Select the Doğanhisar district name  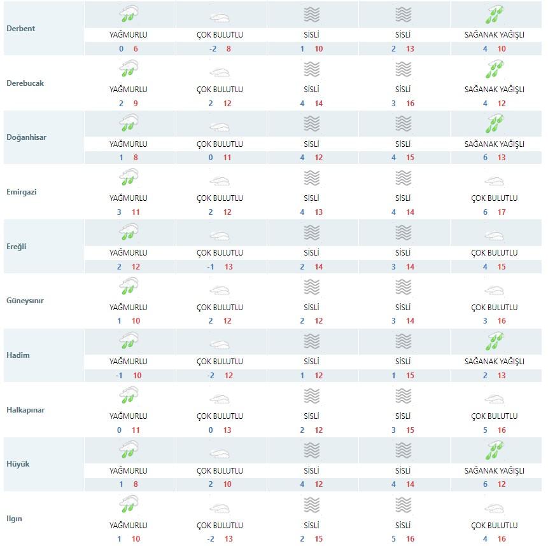pos(26,137)
